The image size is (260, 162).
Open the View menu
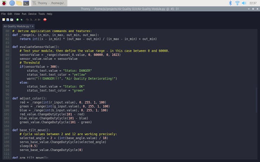pyautogui.click(x=17, y=14)
